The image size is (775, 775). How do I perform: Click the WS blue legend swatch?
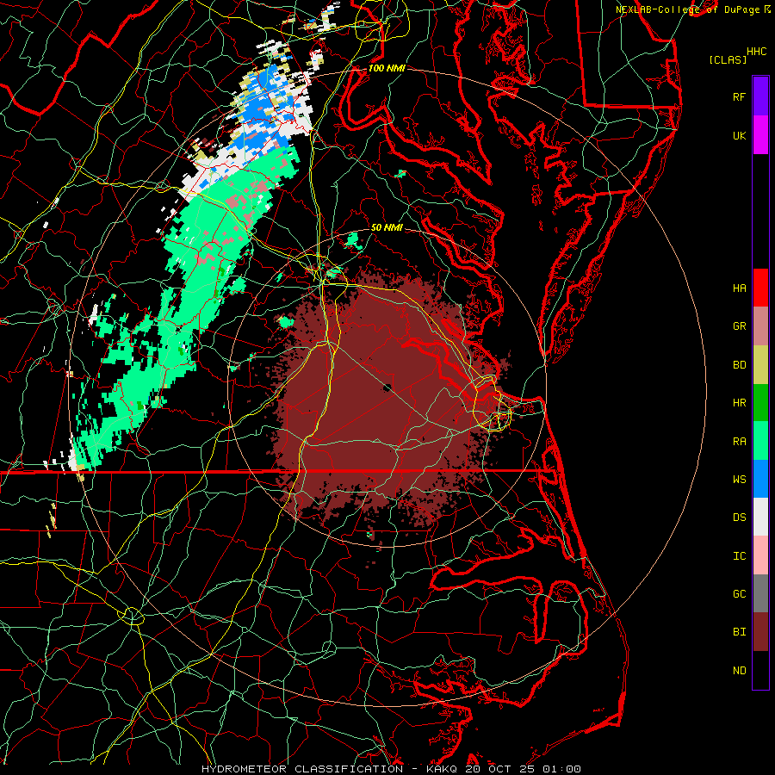click(x=760, y=479)
